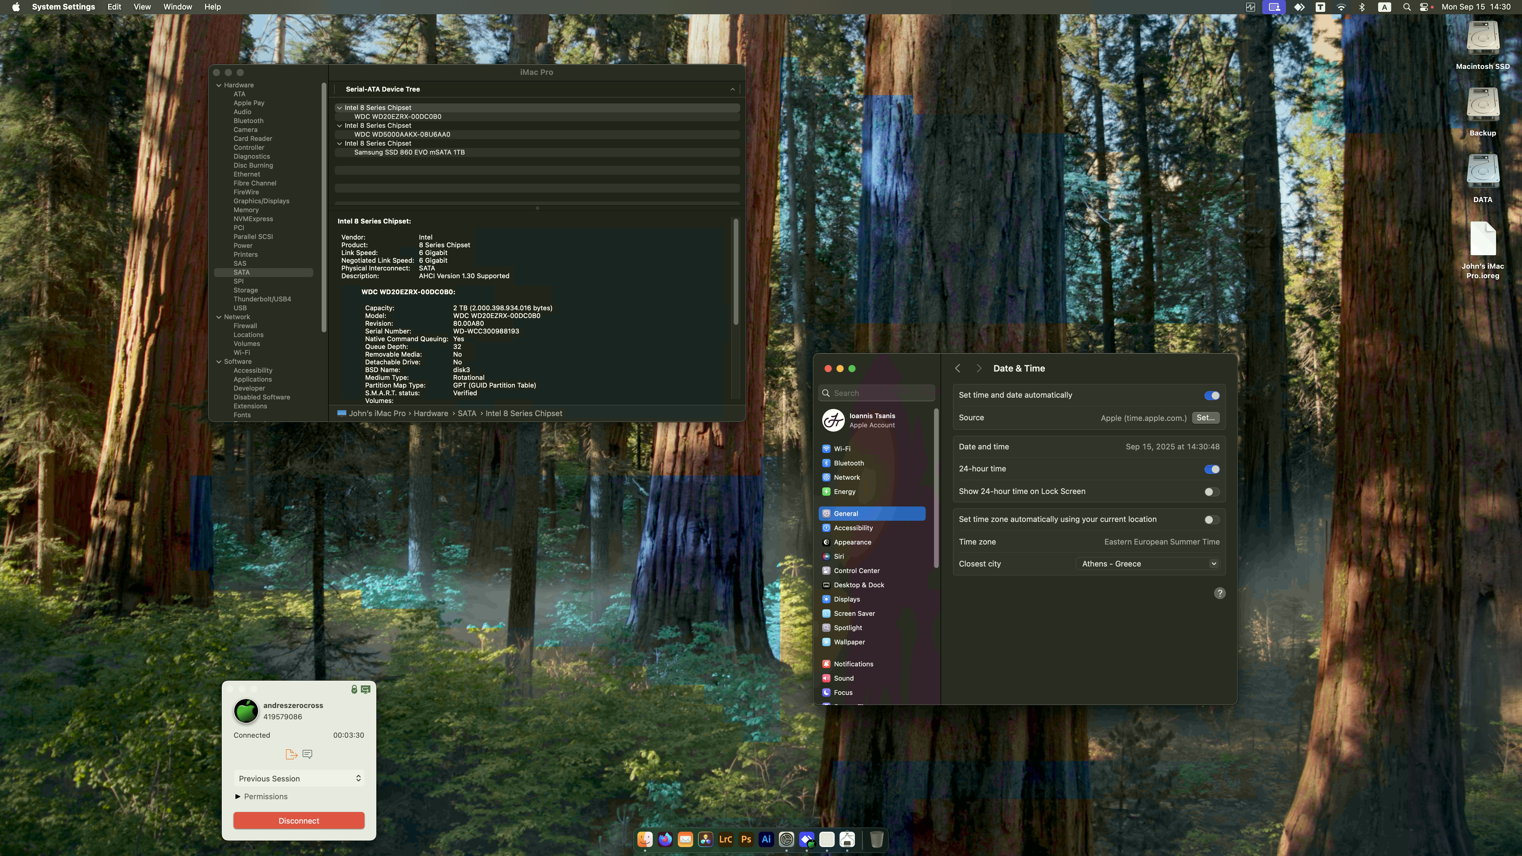Image resolution: width=1522 pixels, height=856 pixels.
Task: Click the Disconnect button
Action: click(x=298, y=821)
